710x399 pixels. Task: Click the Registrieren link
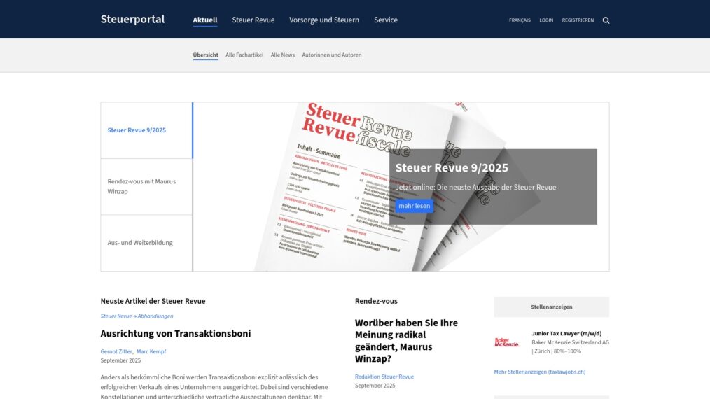[578, 20]
